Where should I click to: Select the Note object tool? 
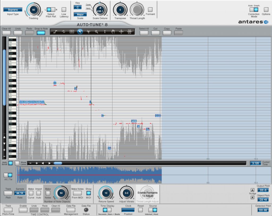pos(72,32)
